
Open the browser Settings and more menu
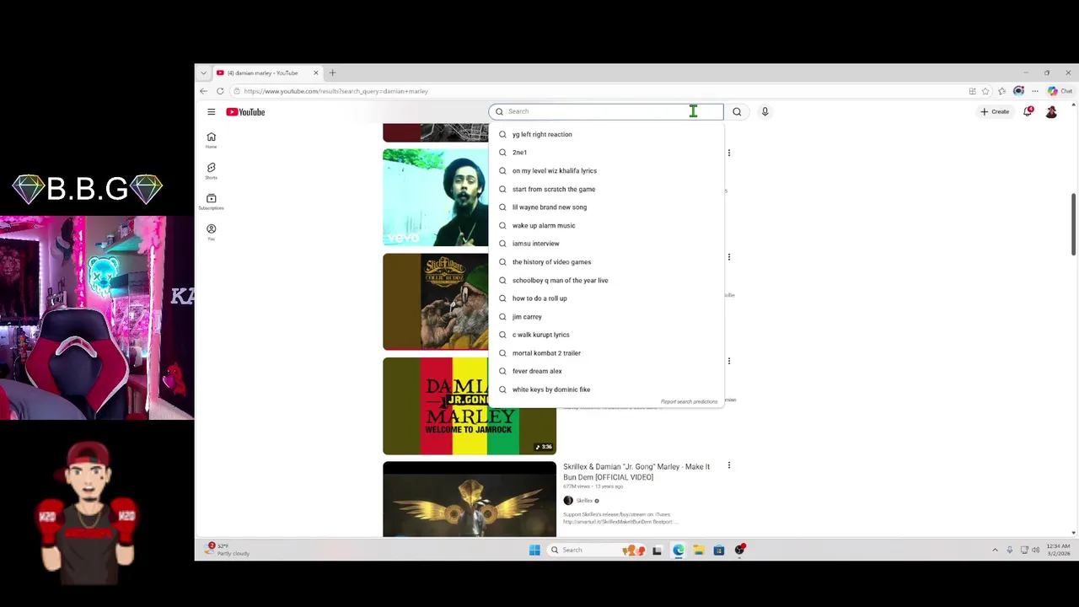click(x=1035, y=91)
